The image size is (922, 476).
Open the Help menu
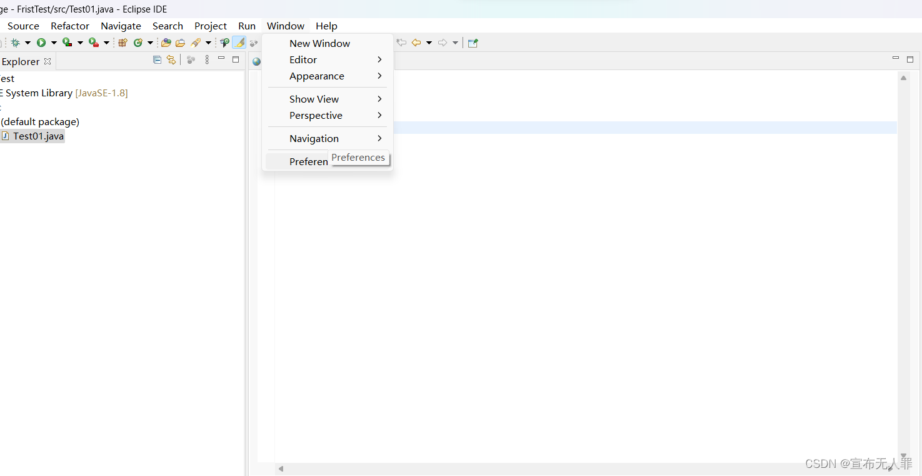point(326,26)
